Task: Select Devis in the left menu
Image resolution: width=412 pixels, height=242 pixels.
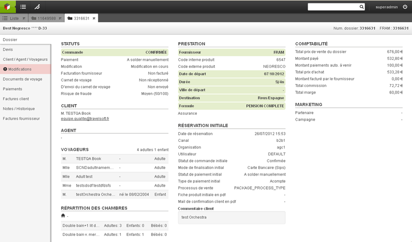Action: point(8,50)
